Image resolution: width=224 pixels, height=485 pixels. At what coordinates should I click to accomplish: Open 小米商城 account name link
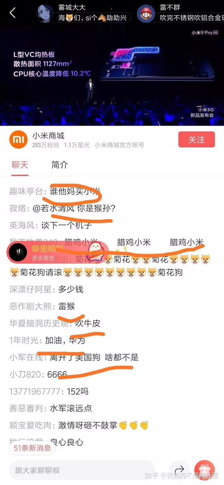click(49, 136)
